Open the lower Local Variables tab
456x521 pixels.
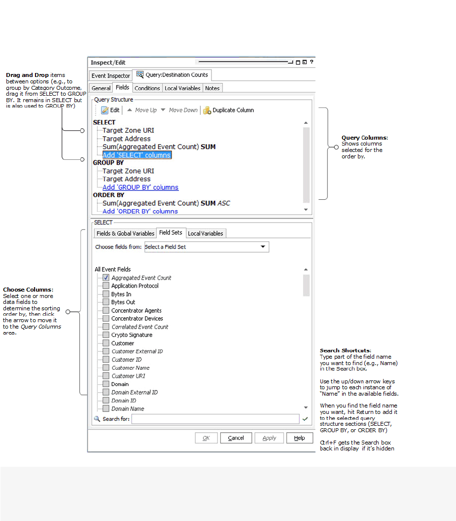[206, 233]
